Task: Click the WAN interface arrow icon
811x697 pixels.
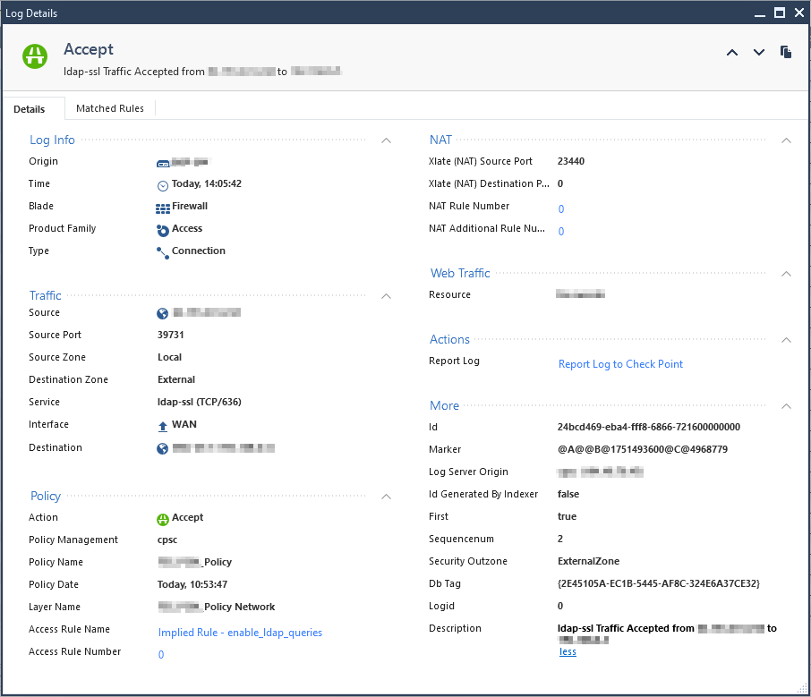Action: (x=163, y=427)
